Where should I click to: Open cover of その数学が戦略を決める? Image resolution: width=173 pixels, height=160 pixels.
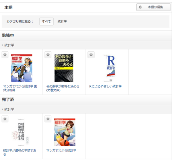pyautogui.click(x=64, y=68)
